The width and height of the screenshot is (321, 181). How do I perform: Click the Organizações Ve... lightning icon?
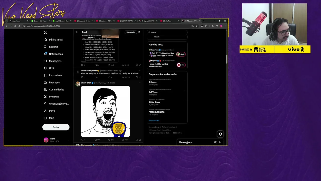[x=45, y=104]
